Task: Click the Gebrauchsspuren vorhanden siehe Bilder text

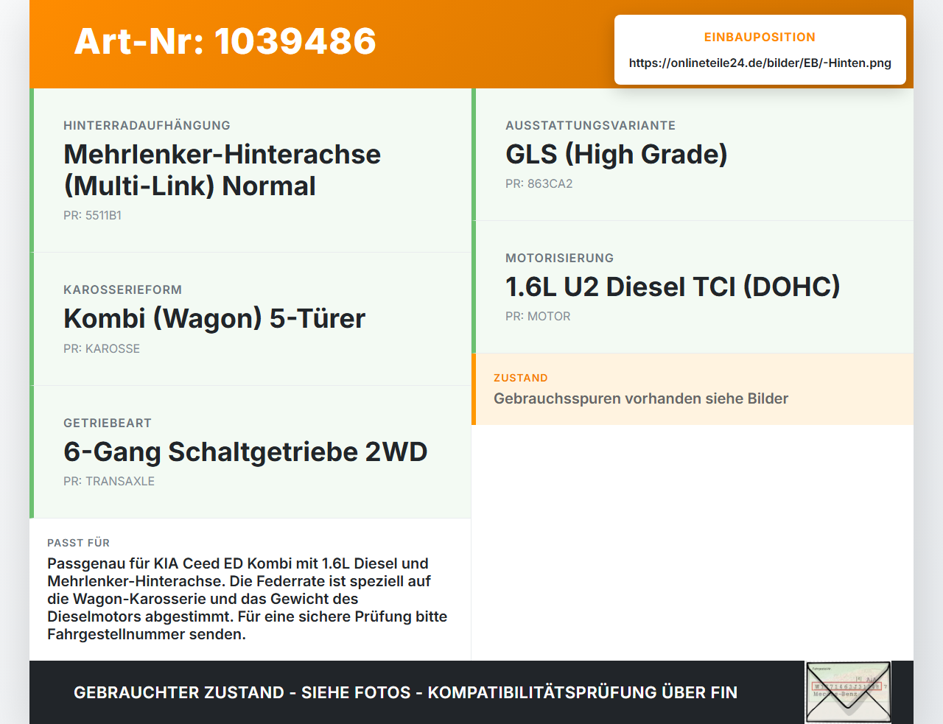Action: (641, 398)
